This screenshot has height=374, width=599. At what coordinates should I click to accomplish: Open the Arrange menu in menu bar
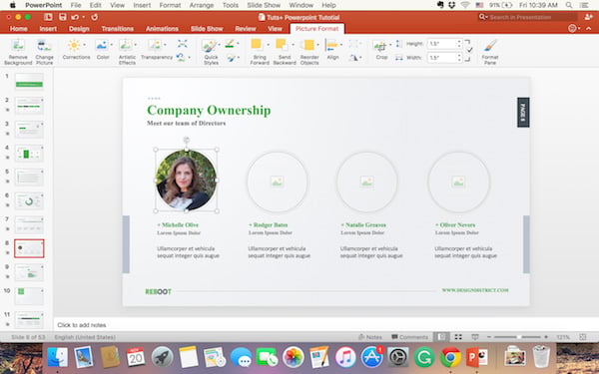[202, 5]
